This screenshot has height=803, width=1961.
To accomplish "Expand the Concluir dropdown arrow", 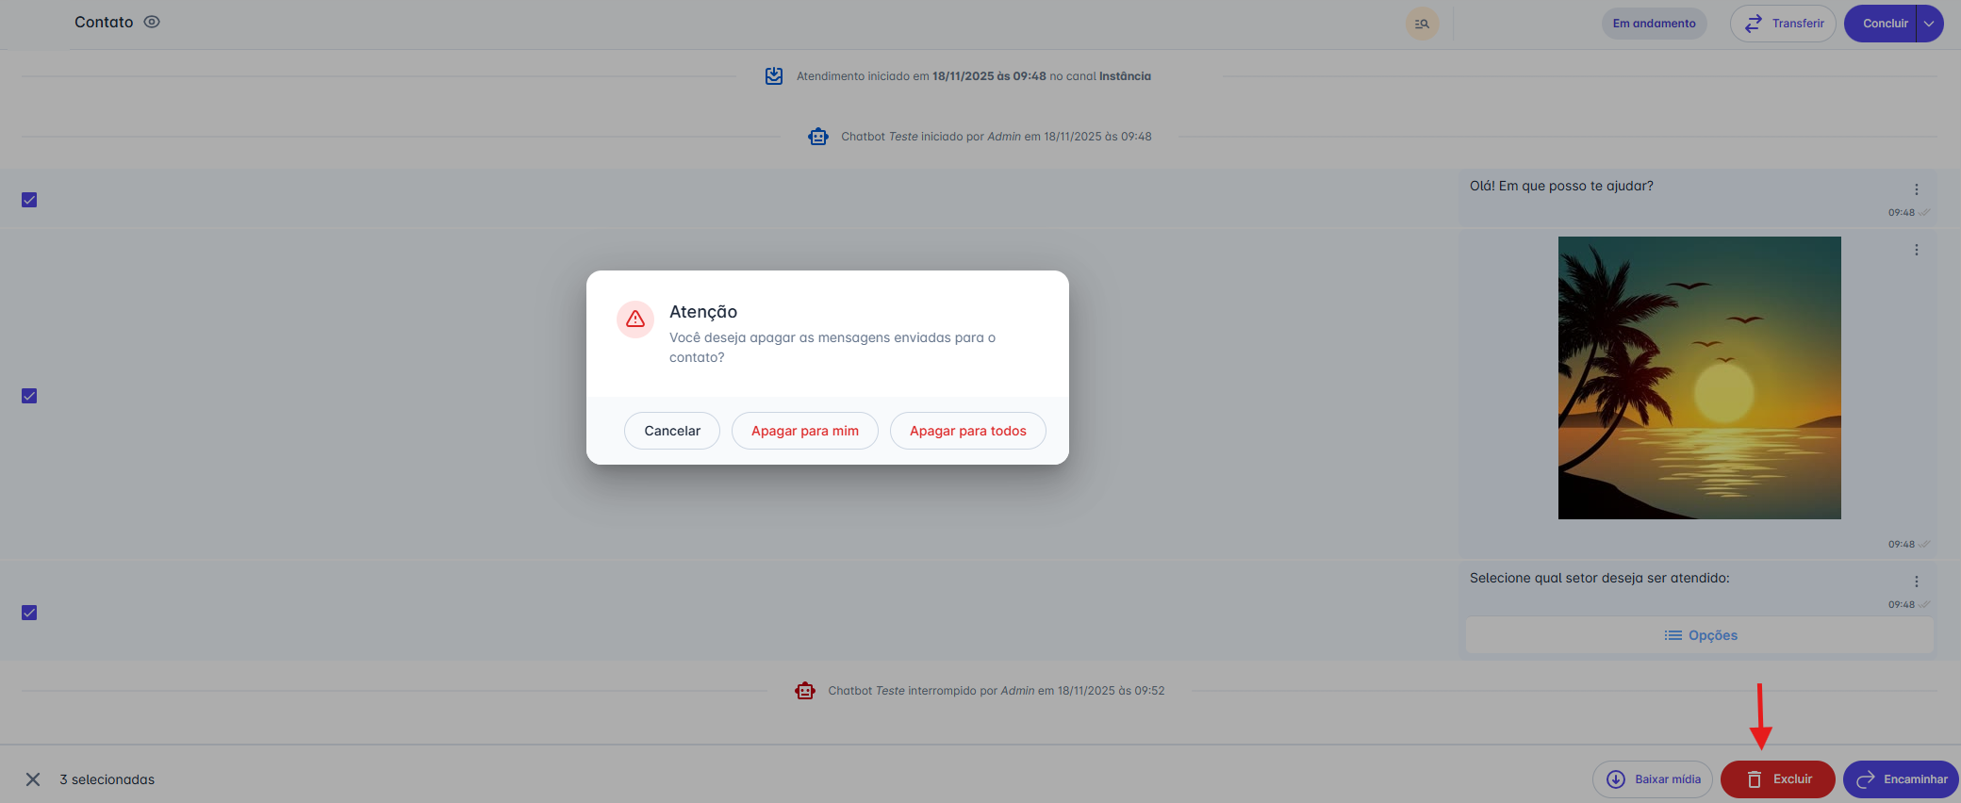I will 1930,24.
